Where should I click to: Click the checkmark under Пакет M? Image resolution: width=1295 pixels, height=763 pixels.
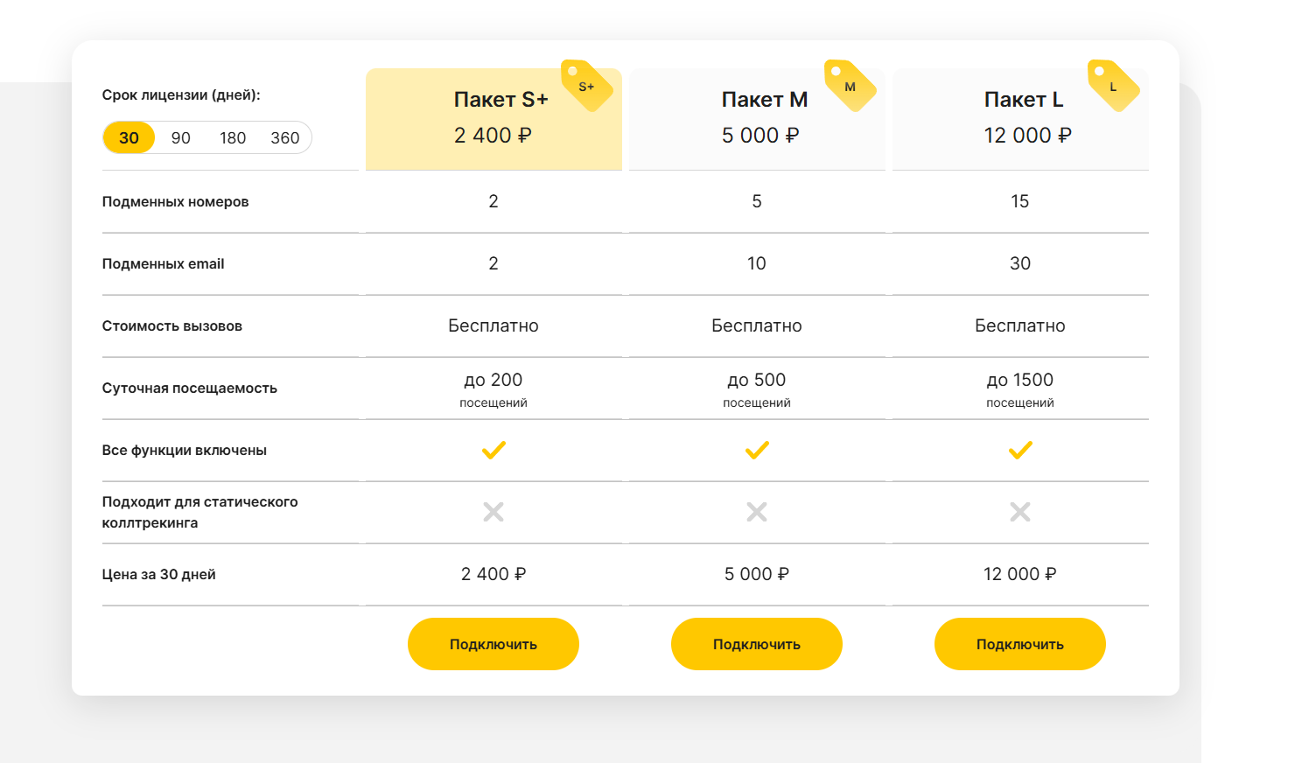pyautogui.click(x=757, y=450)
